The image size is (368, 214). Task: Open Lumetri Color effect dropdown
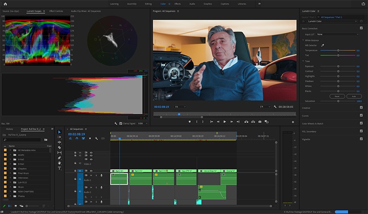[x=332, y=21]
